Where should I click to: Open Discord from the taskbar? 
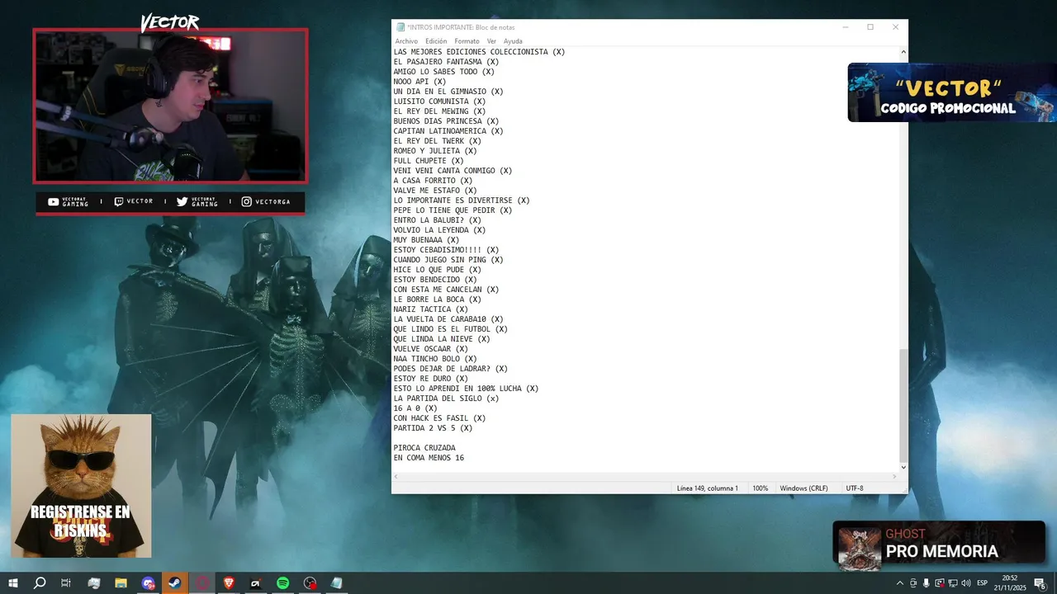148,583
